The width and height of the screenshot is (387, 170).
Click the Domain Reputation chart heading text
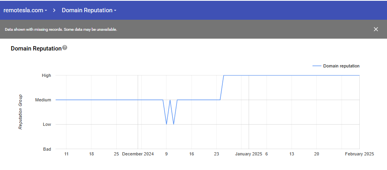tap(36, 49)
